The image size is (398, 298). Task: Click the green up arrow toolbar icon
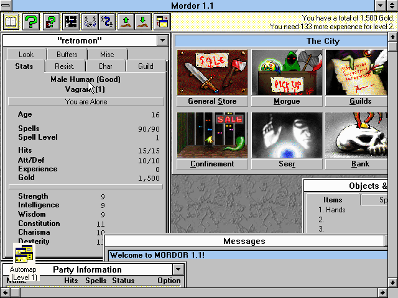(126, 22)
